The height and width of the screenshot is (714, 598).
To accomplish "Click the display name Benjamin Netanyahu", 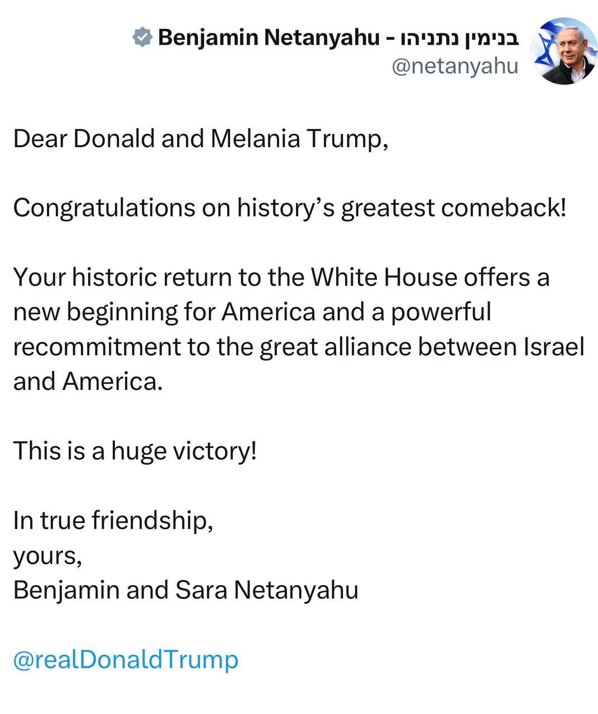I will 269,38.
